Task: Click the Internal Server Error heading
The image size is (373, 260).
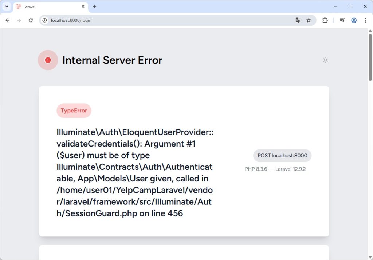Action: [x=112, y=60]
